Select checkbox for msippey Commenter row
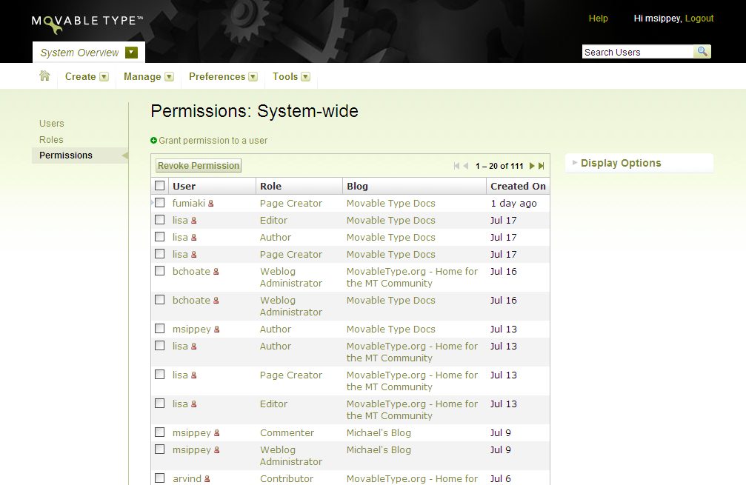The image size is (746, 485). coord(159,432)
